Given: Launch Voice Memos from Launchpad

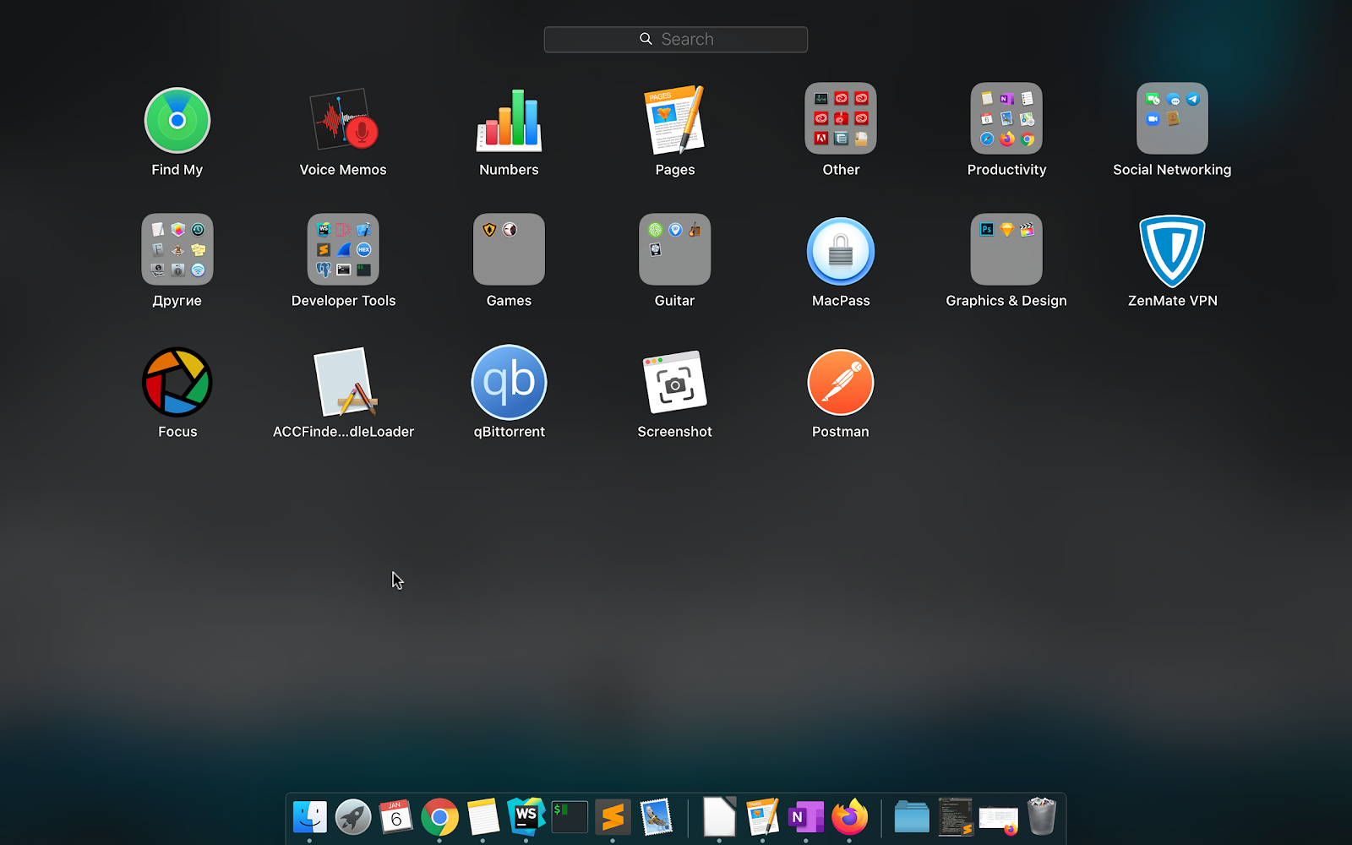Looking at the screenshot, I should (x=343, y=120).
